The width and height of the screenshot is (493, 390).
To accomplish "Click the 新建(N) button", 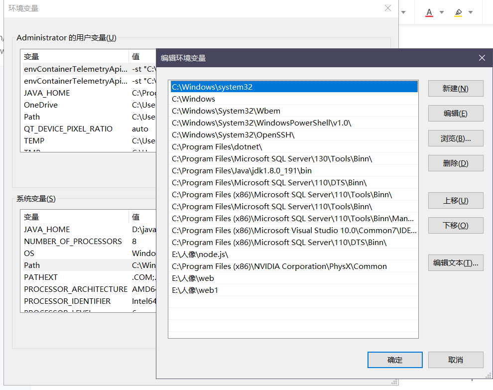I will [456, 88].
